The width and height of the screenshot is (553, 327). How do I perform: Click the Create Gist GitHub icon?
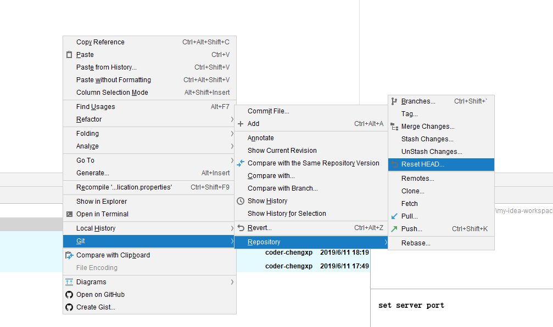69,307
